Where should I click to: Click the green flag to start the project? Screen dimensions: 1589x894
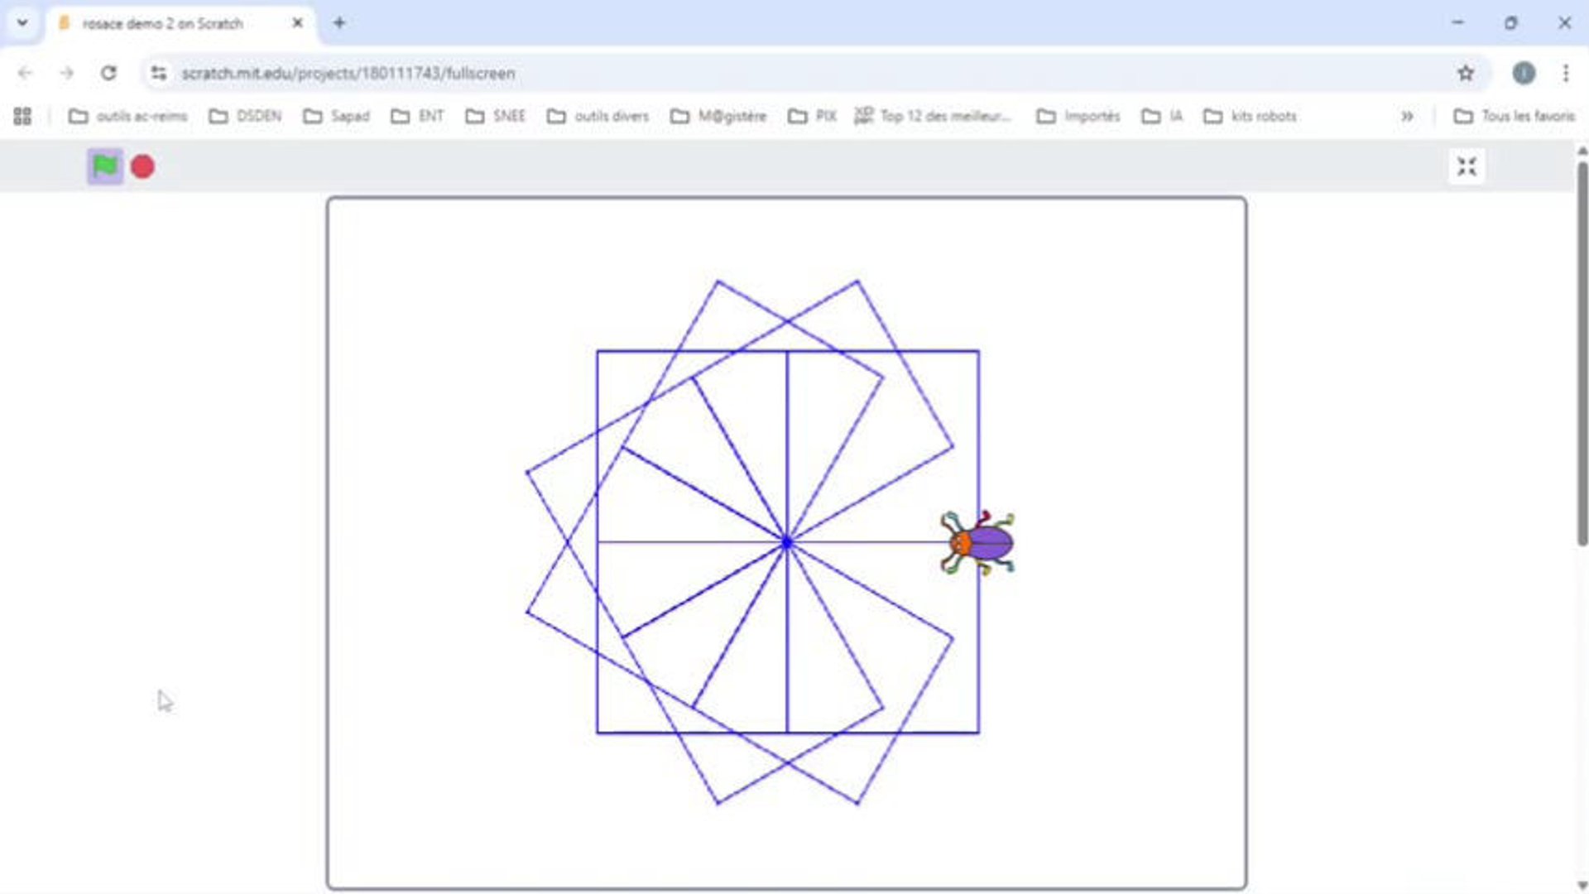(105, 166)
